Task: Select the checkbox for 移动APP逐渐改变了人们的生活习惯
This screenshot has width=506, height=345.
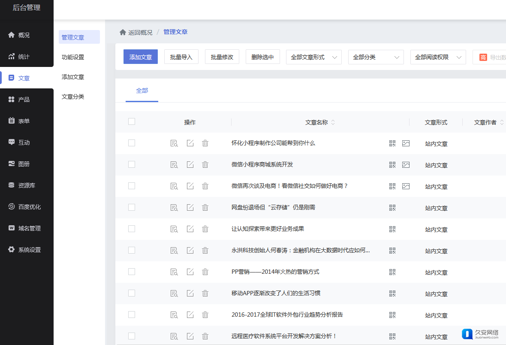Action: (x=132, y=293)
